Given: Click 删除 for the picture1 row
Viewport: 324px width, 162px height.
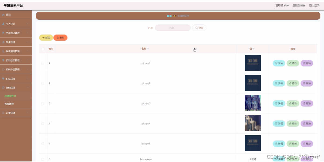Looking at the screenshot, I should [307, 63].
